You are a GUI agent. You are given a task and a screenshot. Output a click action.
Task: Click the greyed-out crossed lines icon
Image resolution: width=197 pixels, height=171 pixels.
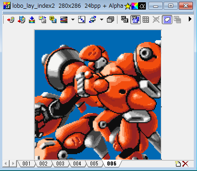(156, 20)
